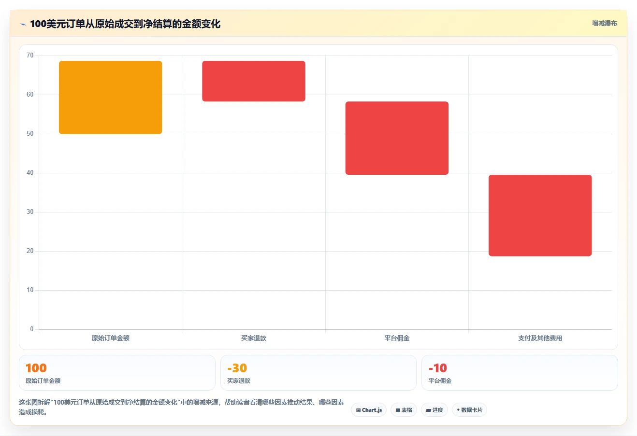The image size is (637, 436).
Task: Click the 支付及其他费用 x-axis label
Action: [x=540, y=338]
